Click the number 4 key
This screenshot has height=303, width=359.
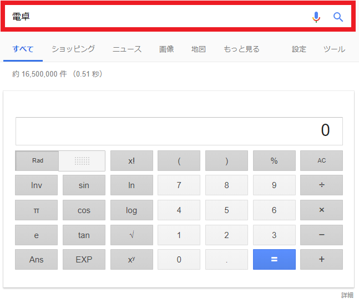179,210
